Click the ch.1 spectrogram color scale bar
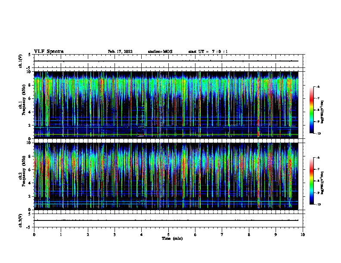The height and width of the screenshot is (263, 341). pyautogui.click(x=311, y=110)
